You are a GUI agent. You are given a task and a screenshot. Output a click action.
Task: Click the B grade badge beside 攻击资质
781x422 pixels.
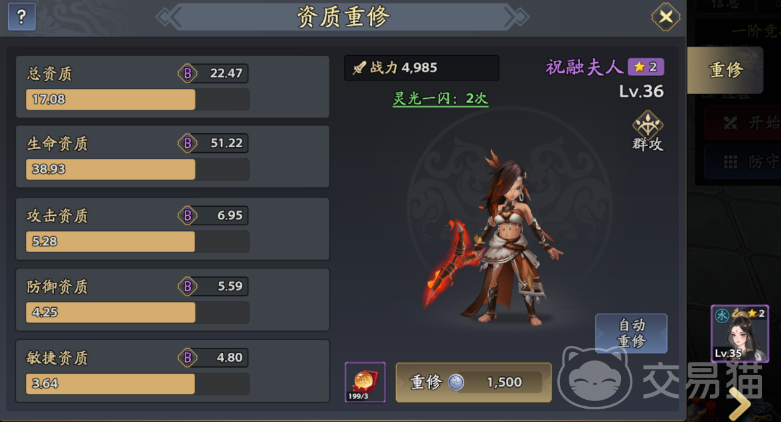pos(187,216)
